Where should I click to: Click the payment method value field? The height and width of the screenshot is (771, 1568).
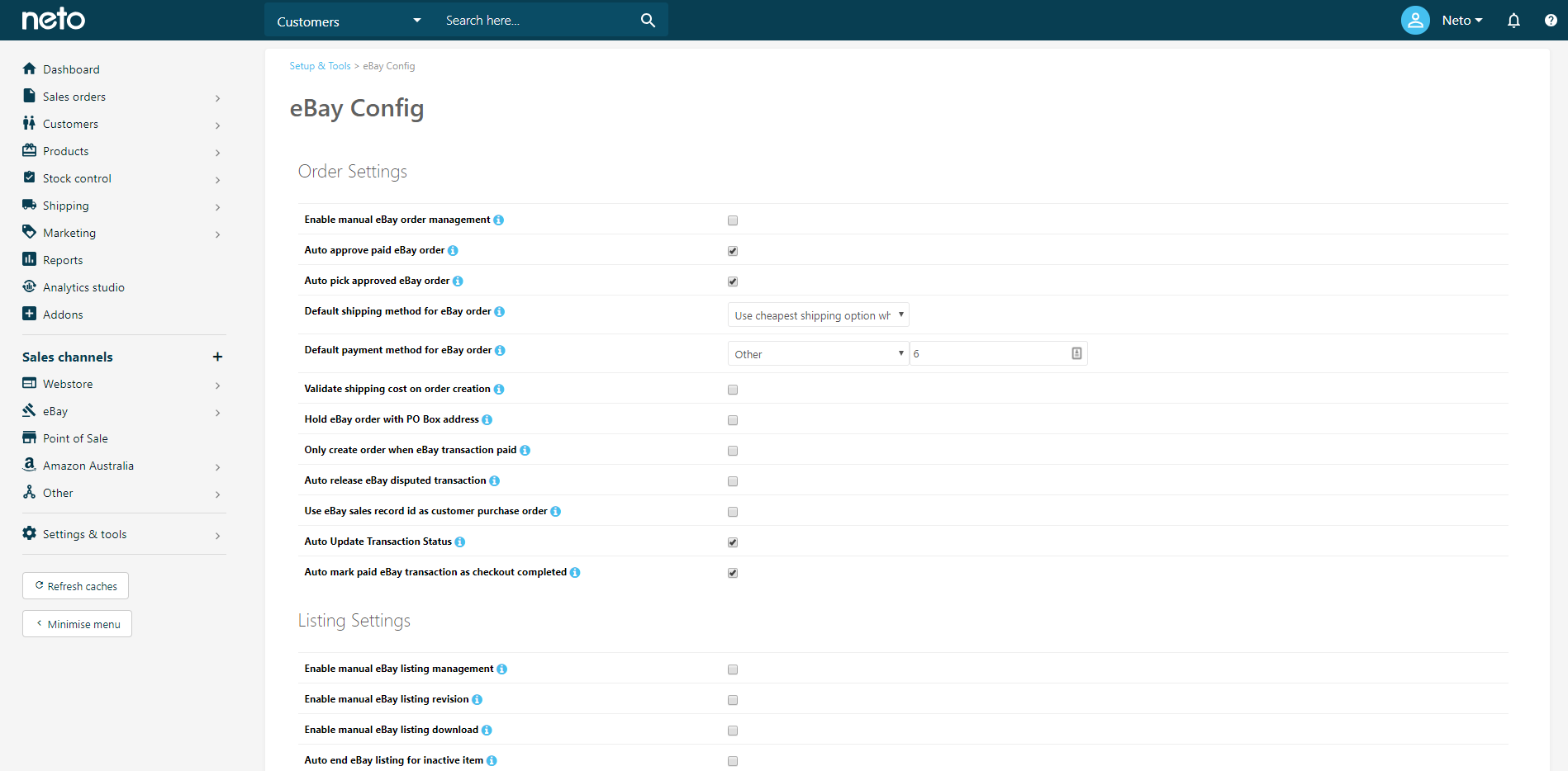[x=998, y=353]
